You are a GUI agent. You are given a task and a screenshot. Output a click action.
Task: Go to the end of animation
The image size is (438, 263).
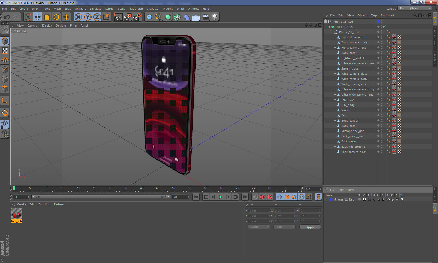(245, 197)
